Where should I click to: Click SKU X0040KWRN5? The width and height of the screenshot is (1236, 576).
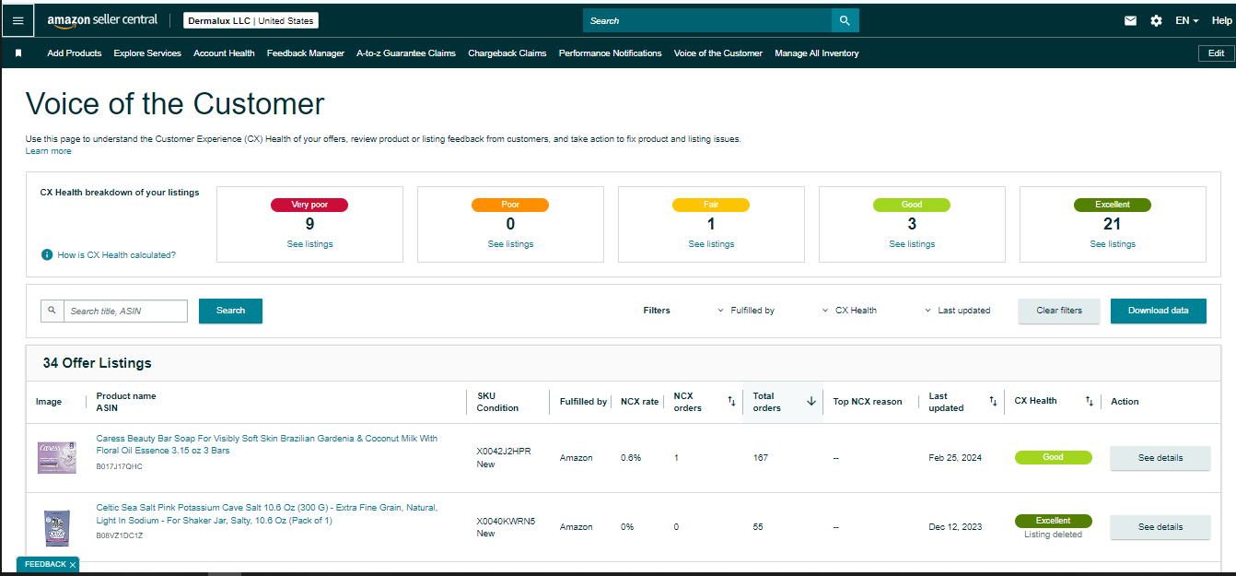[x=506, y=521]
